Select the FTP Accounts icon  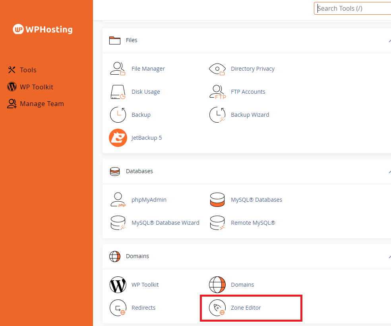(217, 92)
